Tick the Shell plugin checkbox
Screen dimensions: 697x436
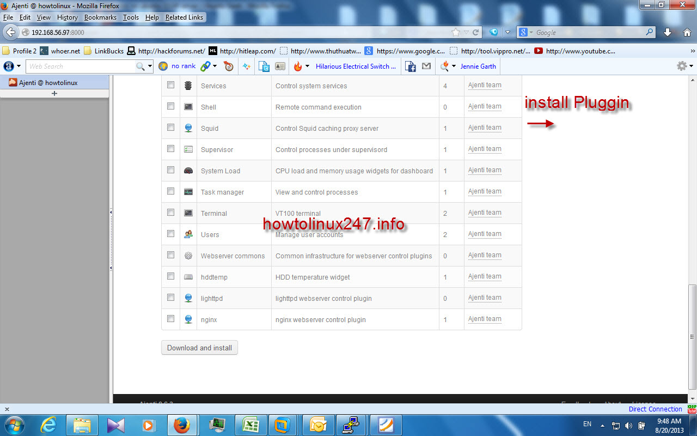[x=170, y=106]
